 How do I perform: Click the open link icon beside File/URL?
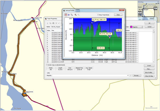coord(131,75)
